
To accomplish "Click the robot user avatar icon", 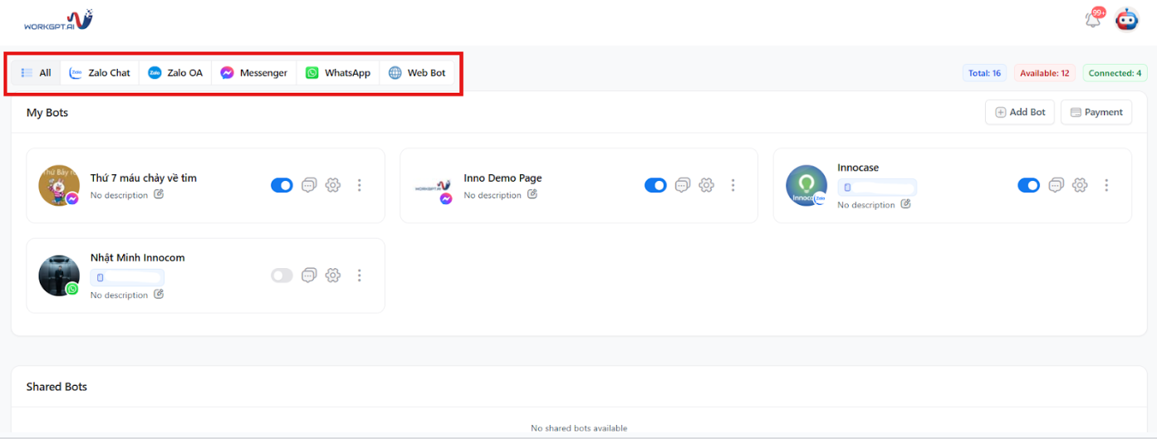I will [x=1126, y=20].
